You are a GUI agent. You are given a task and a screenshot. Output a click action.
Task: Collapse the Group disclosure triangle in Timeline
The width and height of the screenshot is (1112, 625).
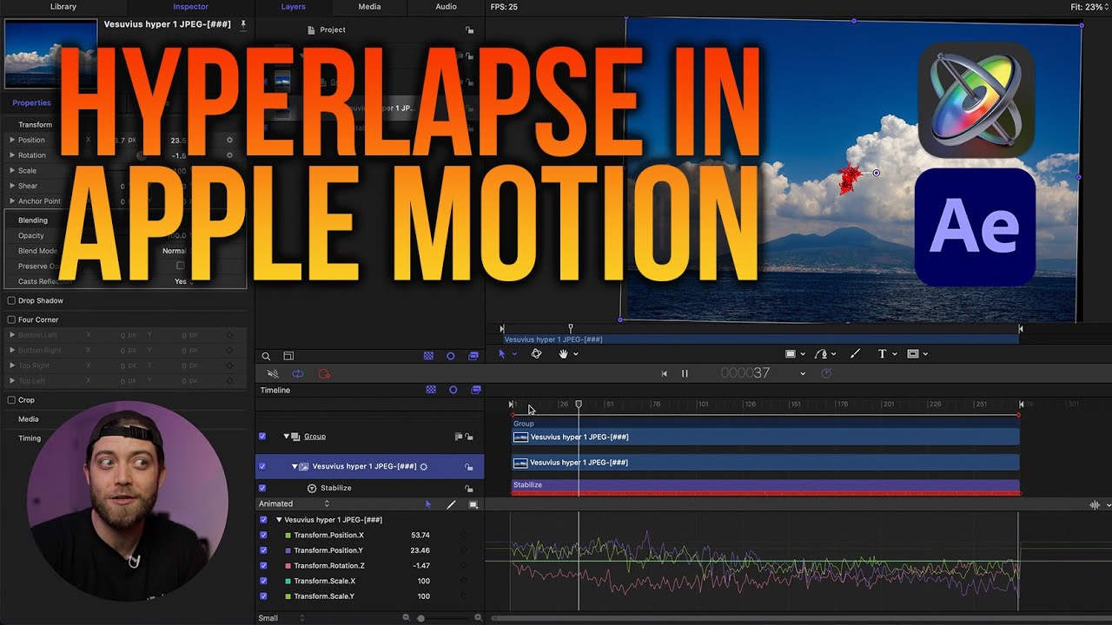tap(286, 437)
